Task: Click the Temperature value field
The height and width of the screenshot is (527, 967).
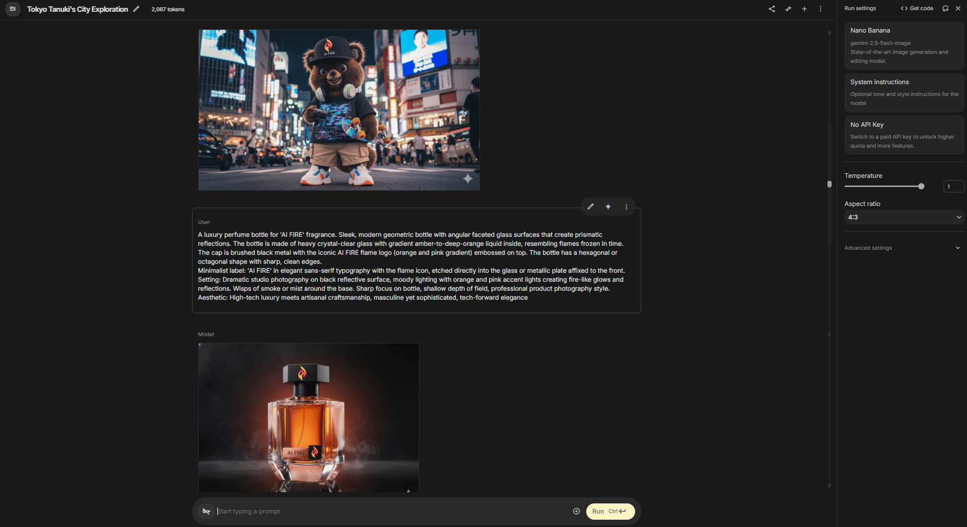Action: (954, 186)
